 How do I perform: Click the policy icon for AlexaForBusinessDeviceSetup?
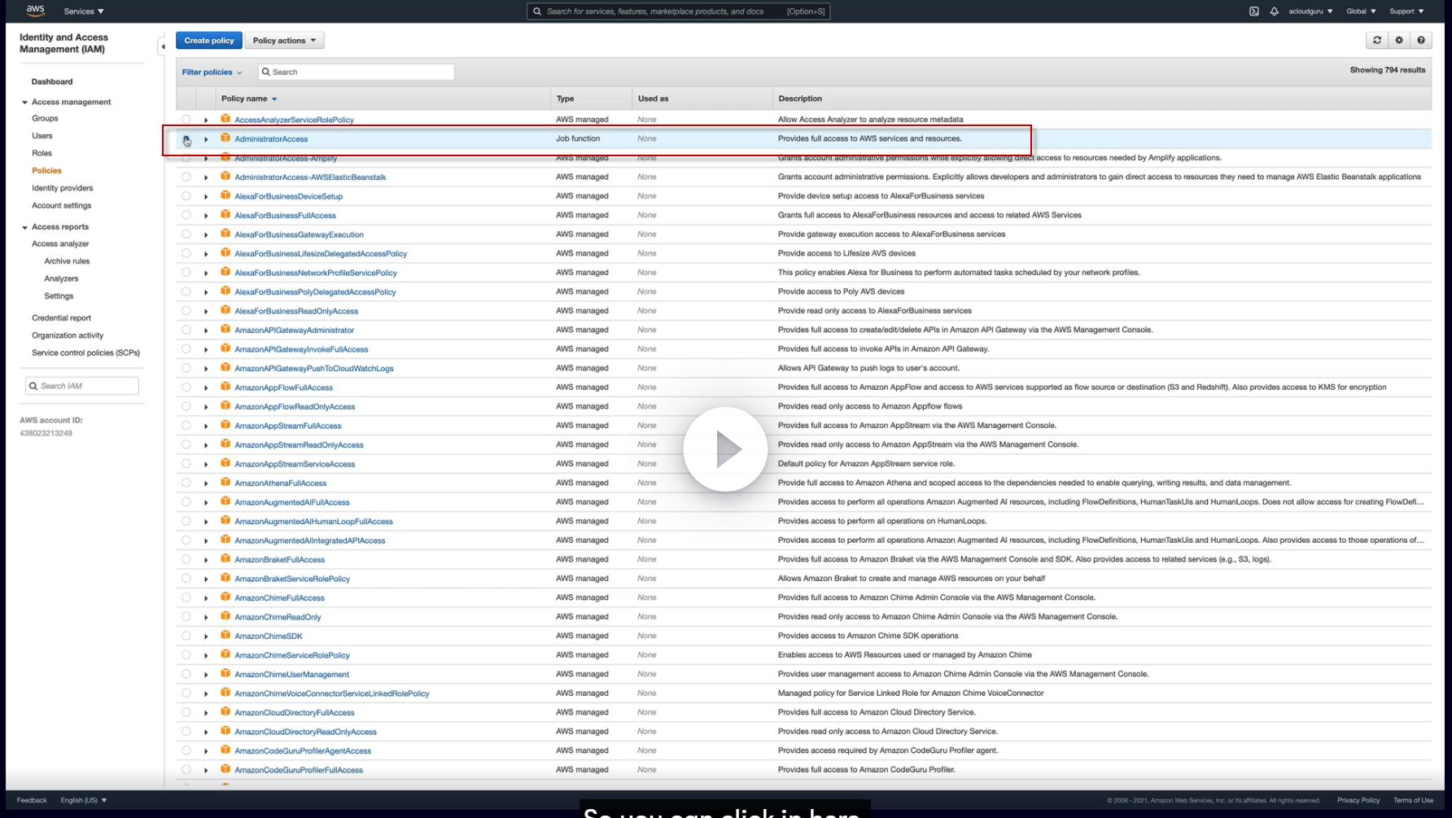coord(225,195)
